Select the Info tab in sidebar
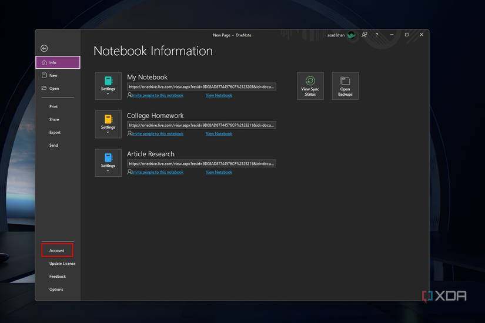The width and height of the screenshot is (485, 323). (58, 62)
